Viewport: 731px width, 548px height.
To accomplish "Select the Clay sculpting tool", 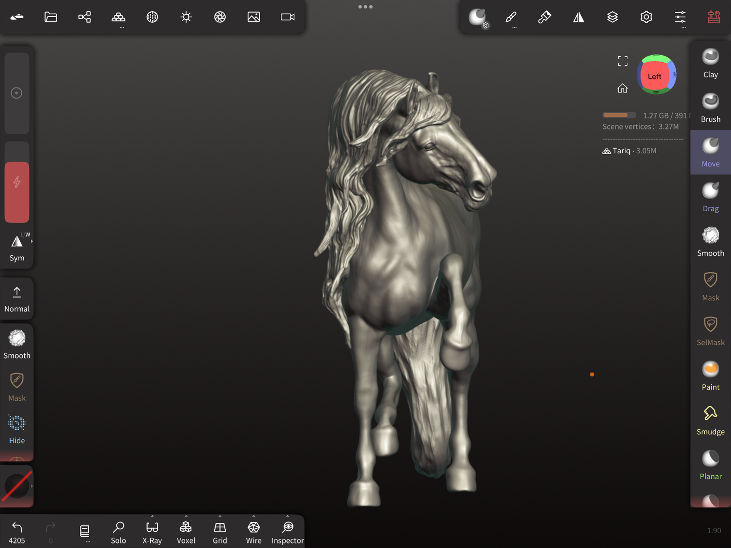I will 710,64.
